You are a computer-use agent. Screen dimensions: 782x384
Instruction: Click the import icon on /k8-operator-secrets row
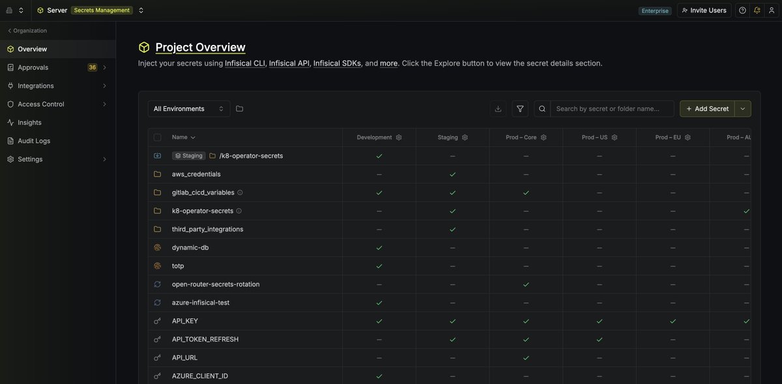[x=157, y=156]
